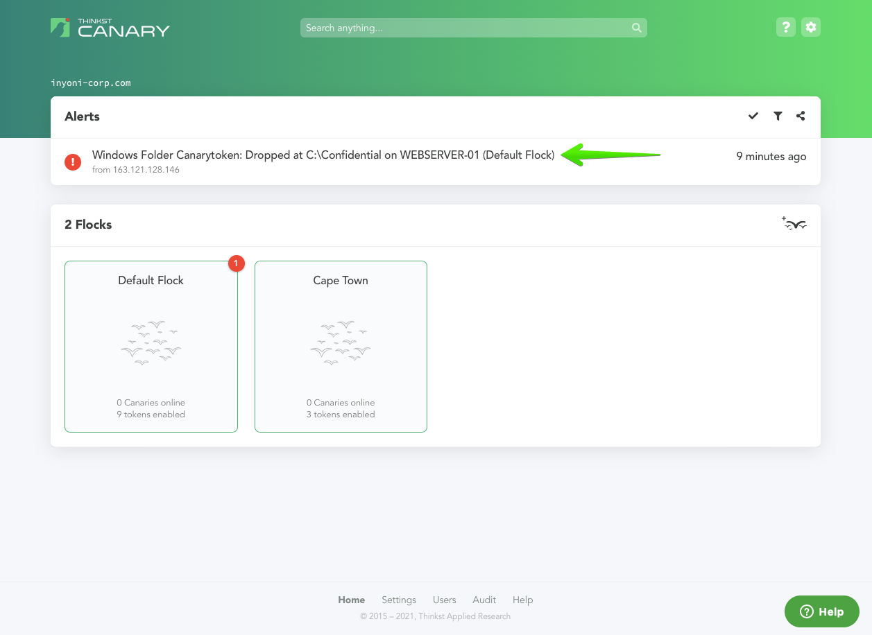872x635 pixels.
Task: Open Users in footer navigation
Action: [x=445, y=600]
